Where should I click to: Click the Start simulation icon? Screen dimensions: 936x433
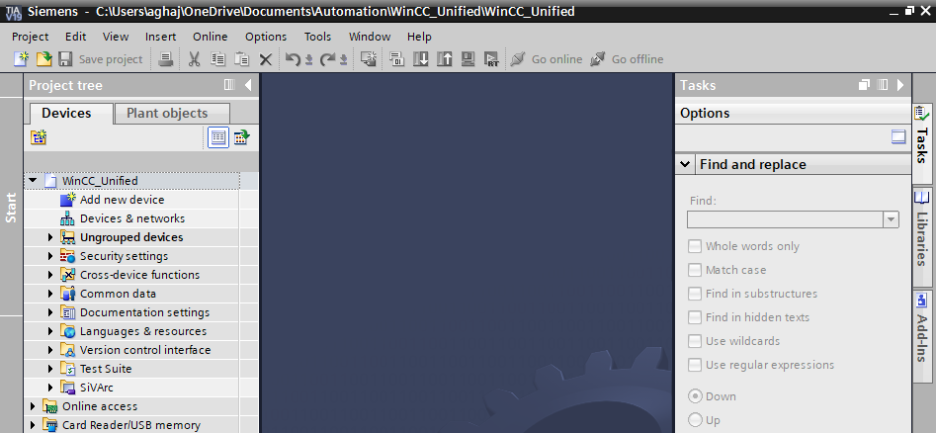pyautogui.click(x=468, y=58)
